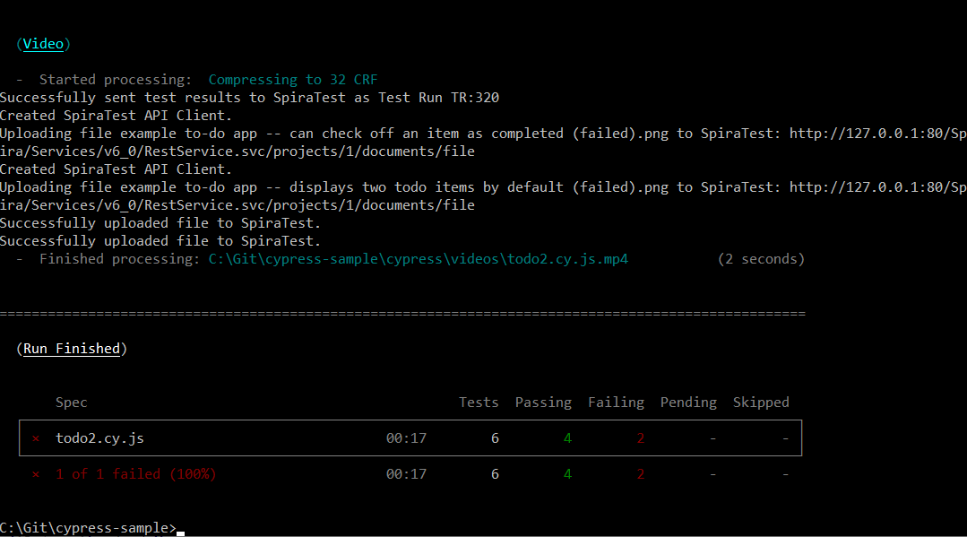
Task: Click the green passing count in todo2.cy.js row
Action: pyautogui.click(x=567, y=438)
